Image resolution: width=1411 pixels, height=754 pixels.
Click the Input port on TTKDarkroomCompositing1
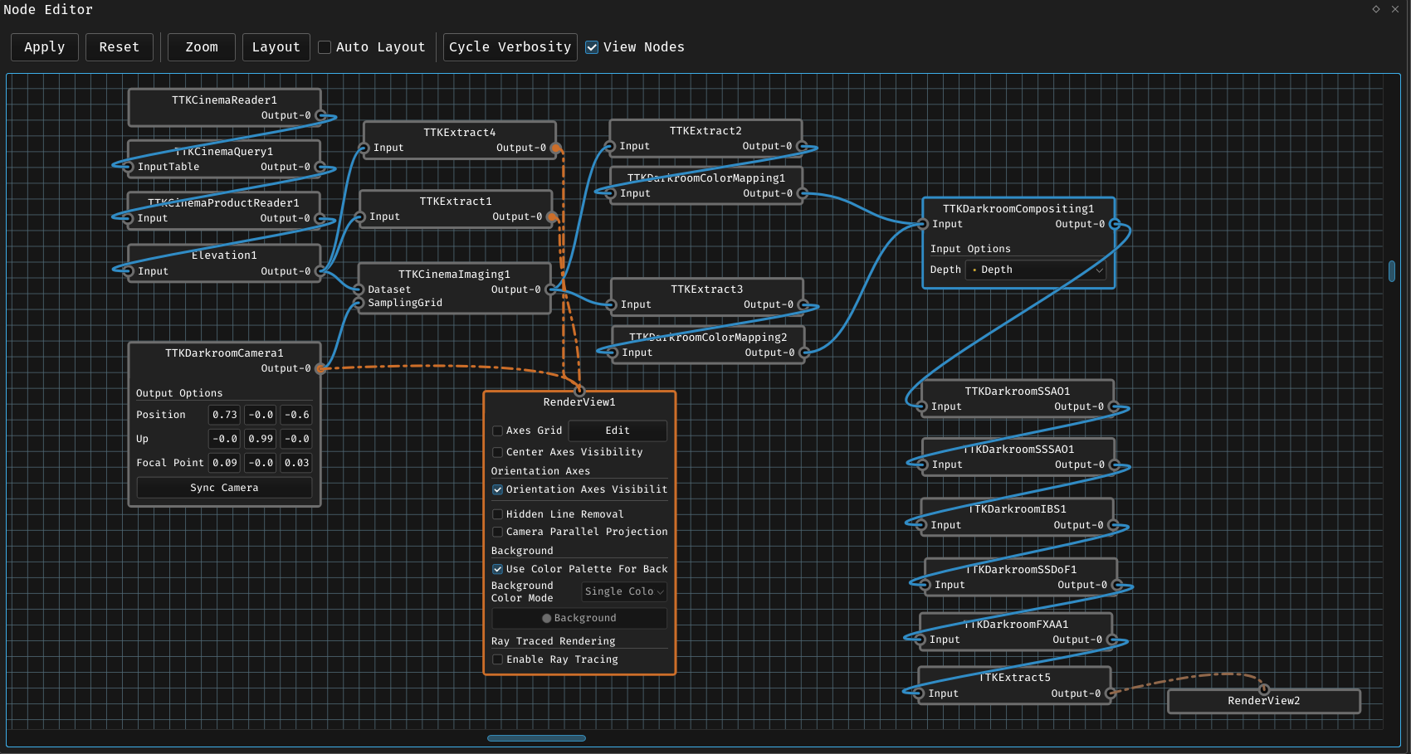922,224
